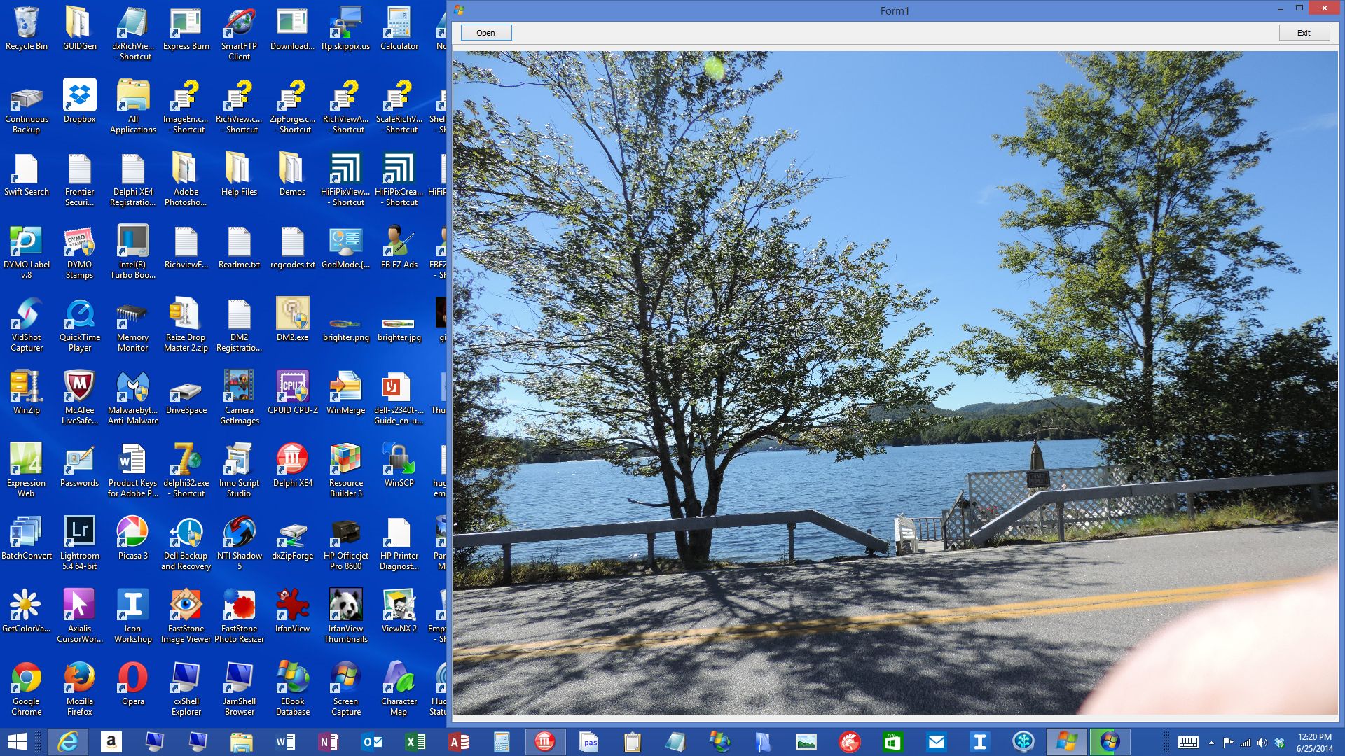
Task: Select the Help Files folder icon
Action: (240, 175)
